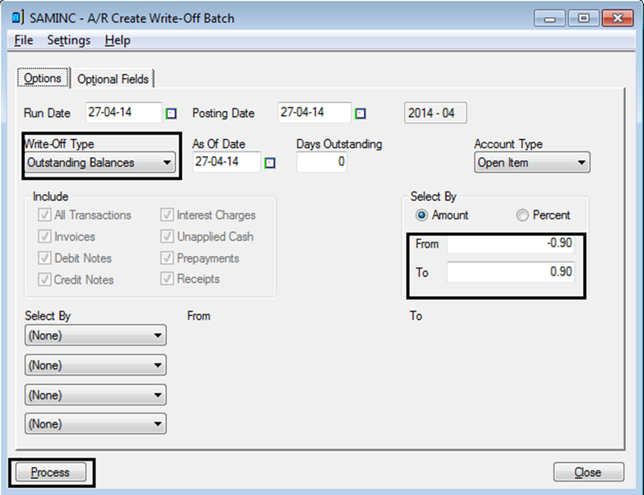This screenshot has height=495, width=644.
Task: Click the From amount field showing -0.90
Action: [x=511, y=243]
